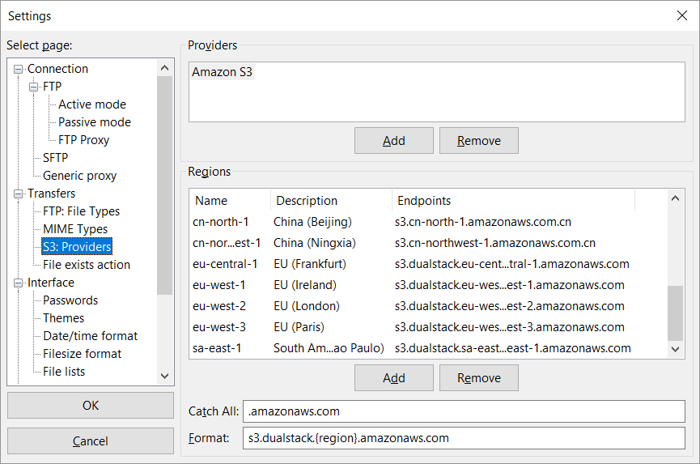Click the EU (London) description cell
This screenshot has width=700, height=464.
[x=307, y=306]
